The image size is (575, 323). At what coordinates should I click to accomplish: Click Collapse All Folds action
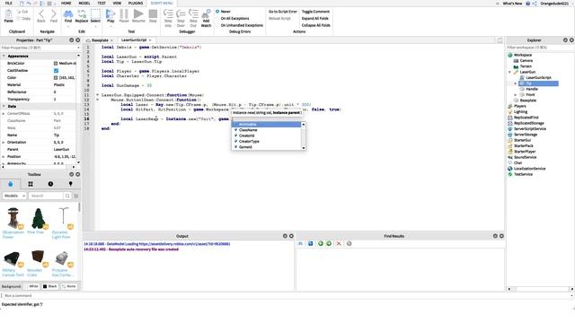[315, 25]
